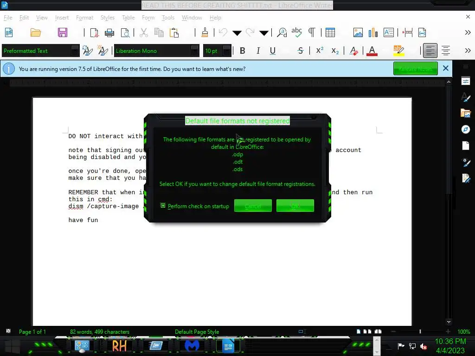
Task: Toggle Strikethrough formatting
Action: pos(300,51)
